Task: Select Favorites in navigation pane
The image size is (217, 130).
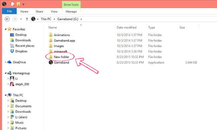Action: coord(19,29)
